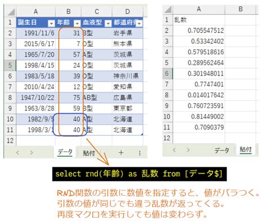Click cell with date 1963/8/28
The width and height of the screenshot is (267, 221).
35,108
